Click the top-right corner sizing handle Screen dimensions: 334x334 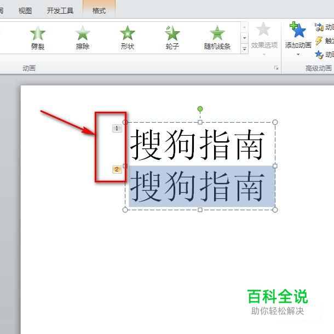coord(275,122)
